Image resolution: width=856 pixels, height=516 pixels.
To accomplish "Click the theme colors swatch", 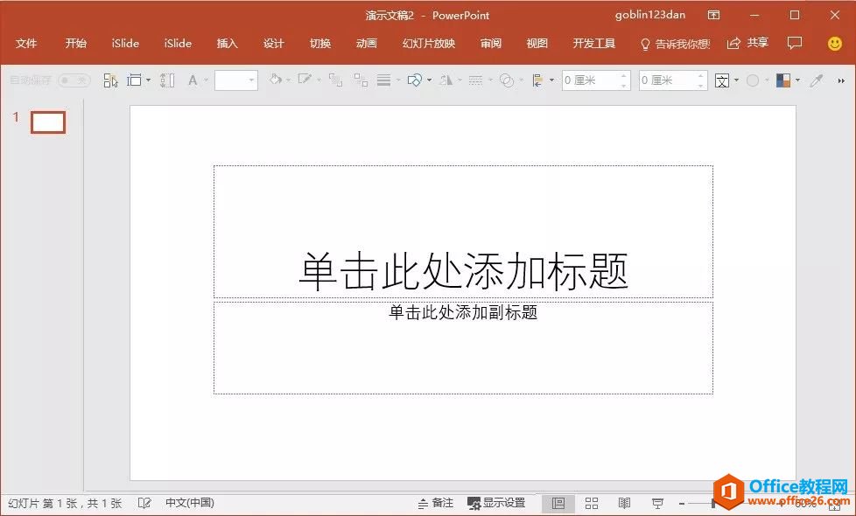I will (x=783, y=80).
